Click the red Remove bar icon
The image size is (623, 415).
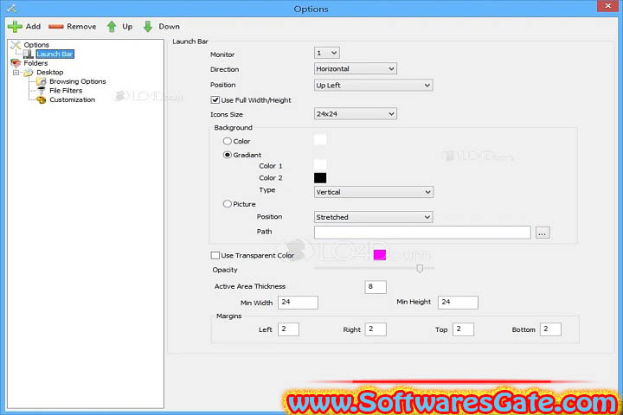click(x=56, y=27)
